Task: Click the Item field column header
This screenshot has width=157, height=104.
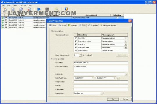Action: (89, 35)
